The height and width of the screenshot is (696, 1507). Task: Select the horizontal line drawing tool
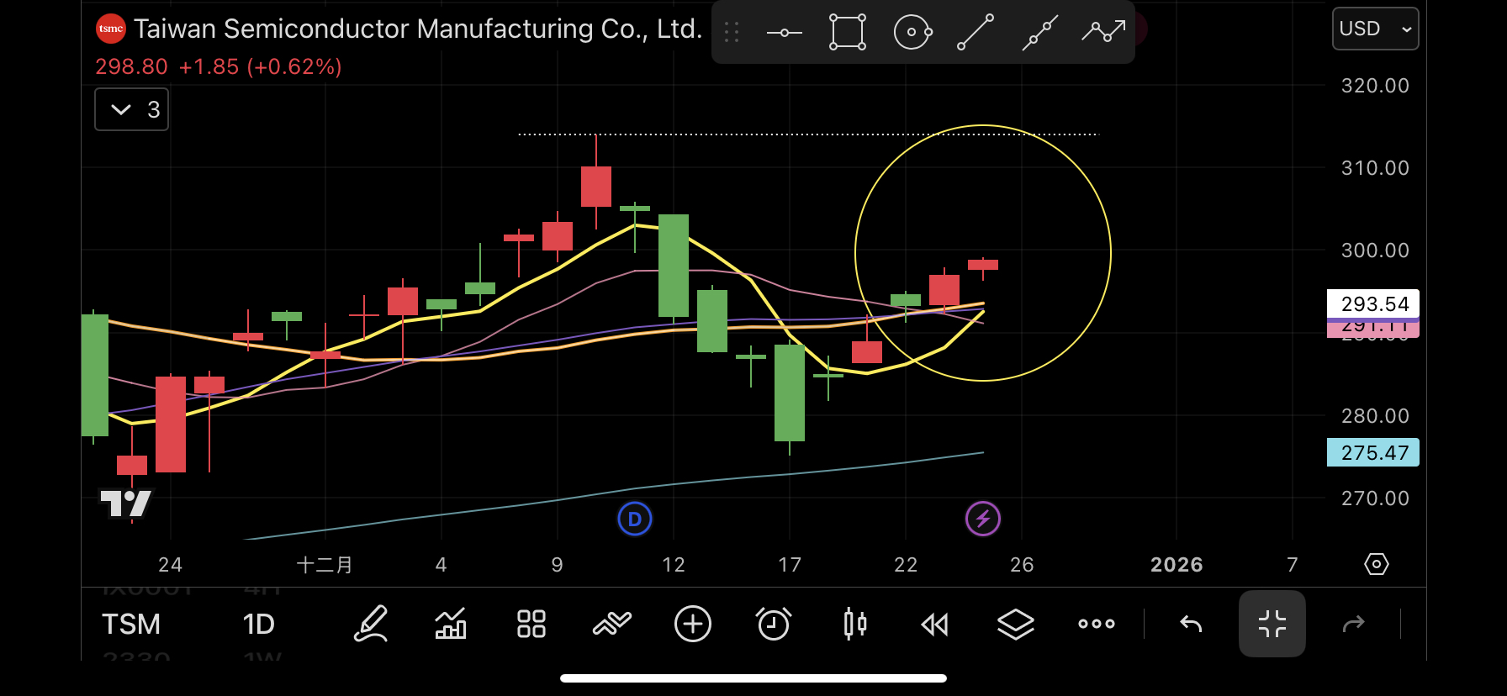point(785,33)
